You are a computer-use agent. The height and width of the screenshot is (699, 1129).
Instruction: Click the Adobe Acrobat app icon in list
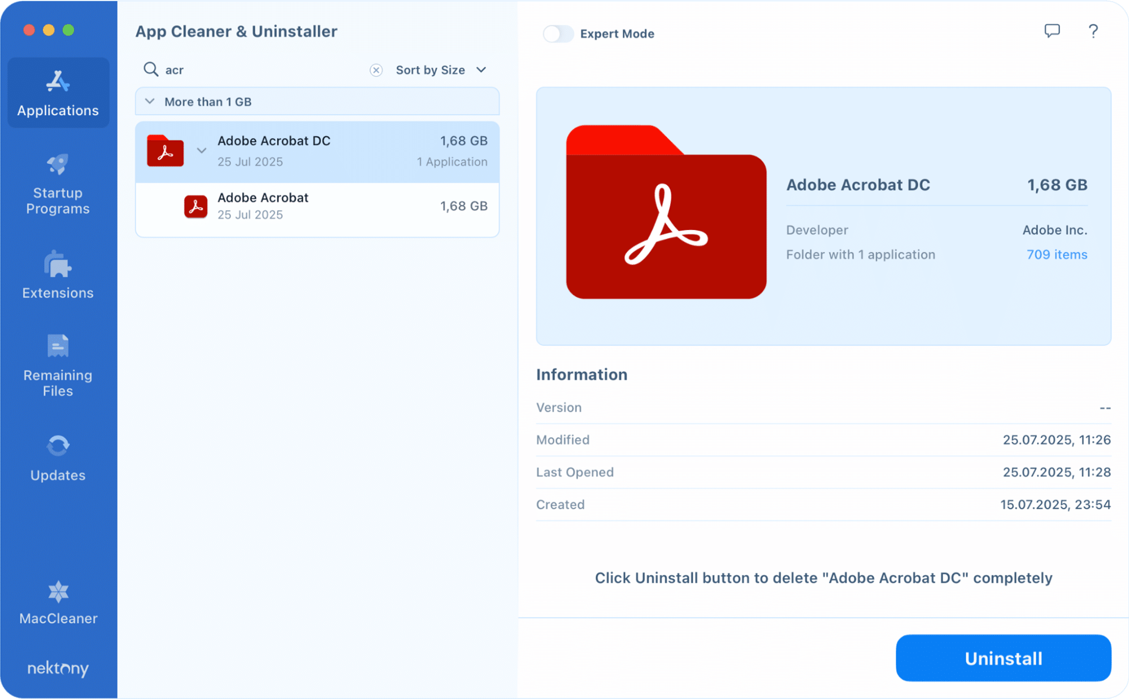196,206
